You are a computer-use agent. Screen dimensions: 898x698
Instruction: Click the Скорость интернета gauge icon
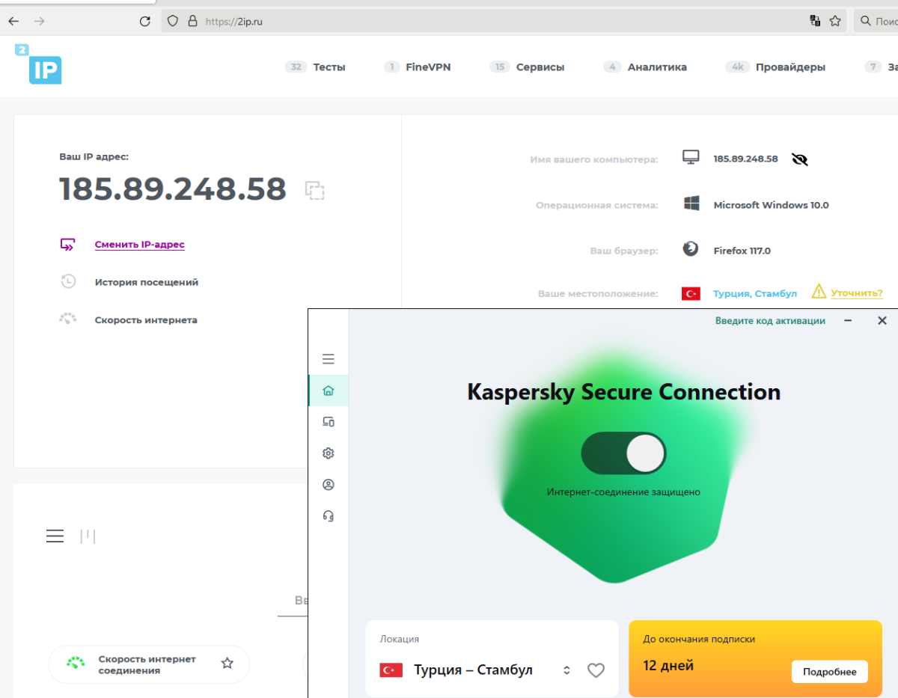pos(67,319)
